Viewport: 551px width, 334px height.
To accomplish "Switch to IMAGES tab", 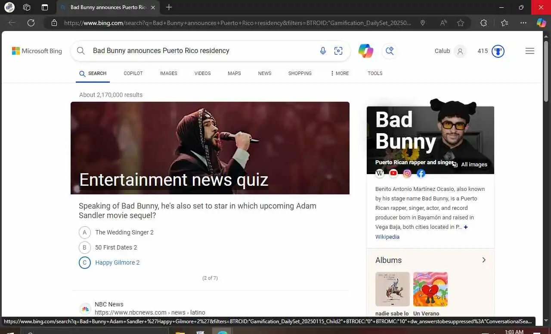I will 168,73.
